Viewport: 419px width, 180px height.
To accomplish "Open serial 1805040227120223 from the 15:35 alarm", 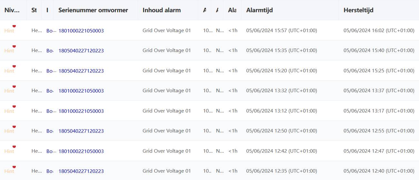I will pos(81,51).
